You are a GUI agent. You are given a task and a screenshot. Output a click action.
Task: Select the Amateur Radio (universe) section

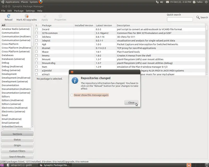(x=16, y=29)
